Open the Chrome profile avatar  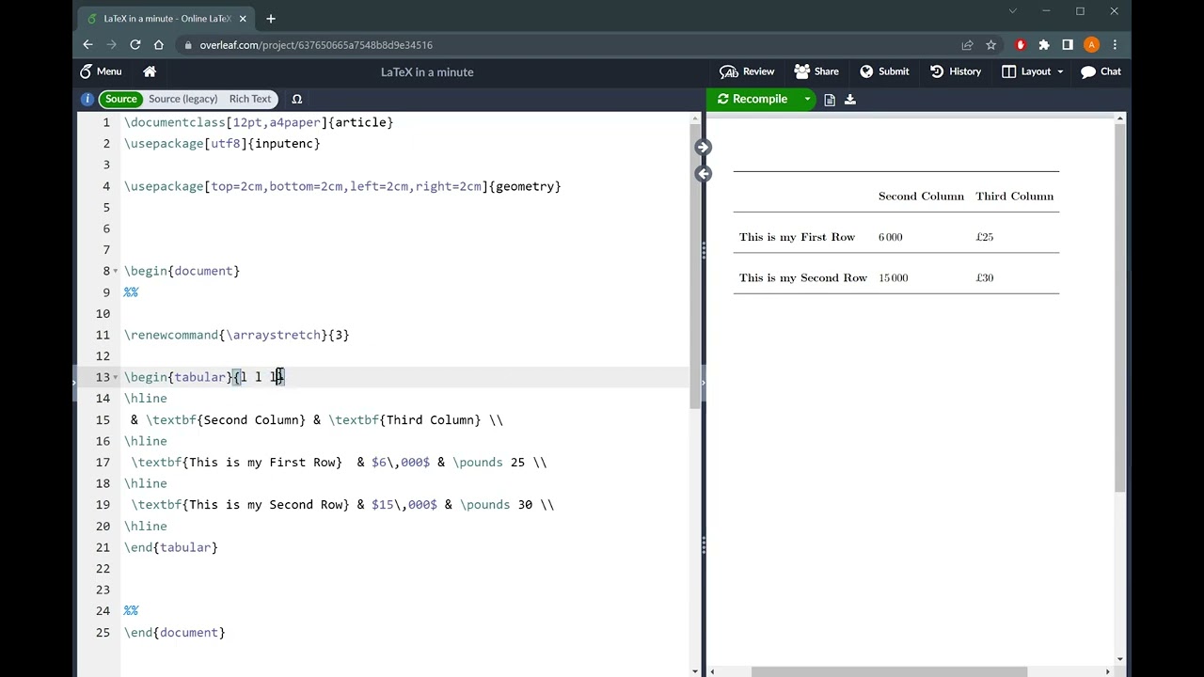tap(1091, 44)
